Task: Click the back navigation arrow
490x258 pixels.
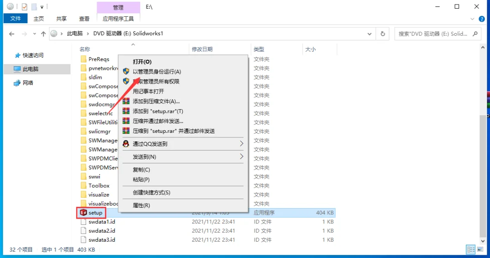Action: coord(11,34)
